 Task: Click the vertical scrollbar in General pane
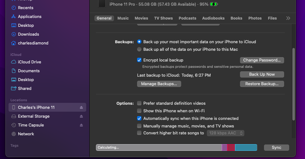[294, 84]
